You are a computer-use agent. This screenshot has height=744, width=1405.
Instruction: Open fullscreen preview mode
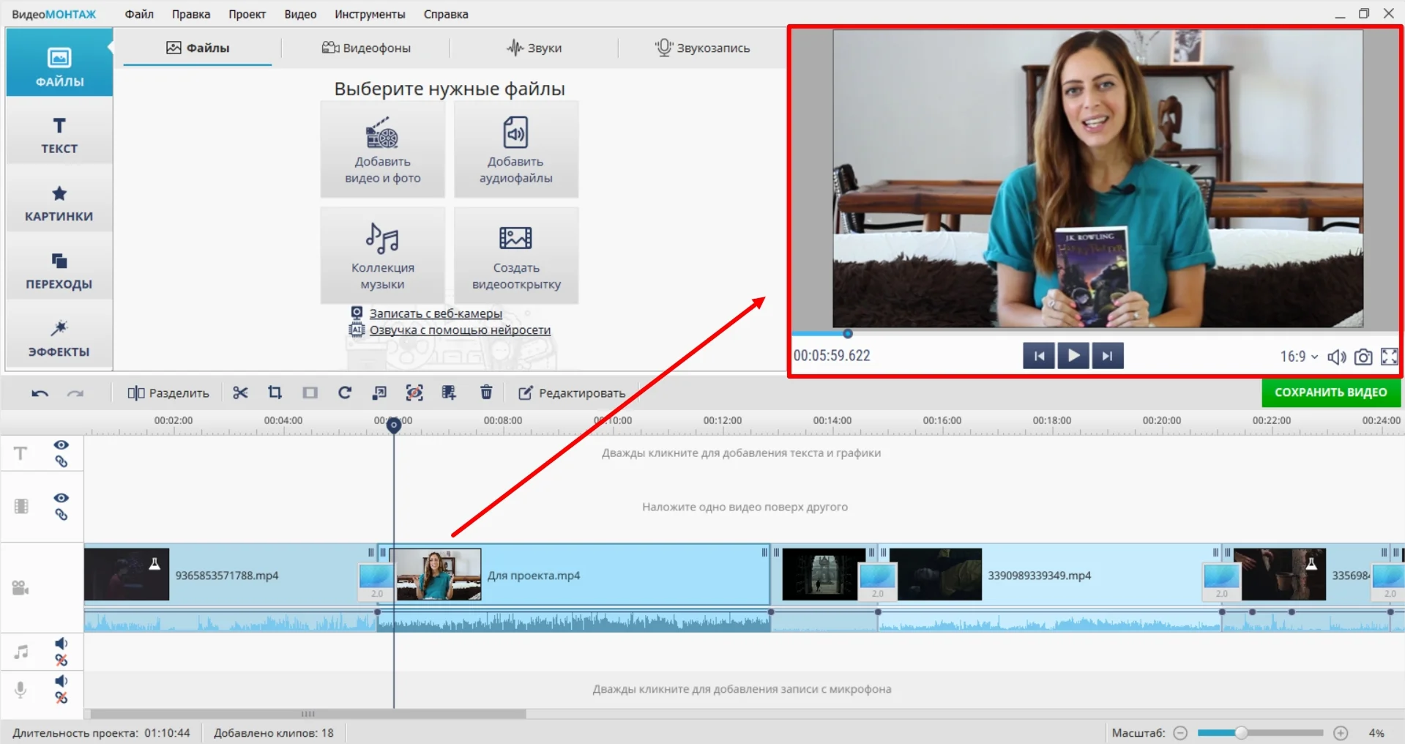(1389, 357)
